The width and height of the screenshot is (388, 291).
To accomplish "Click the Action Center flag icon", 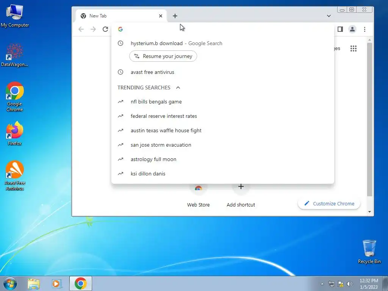I will 341,284.
